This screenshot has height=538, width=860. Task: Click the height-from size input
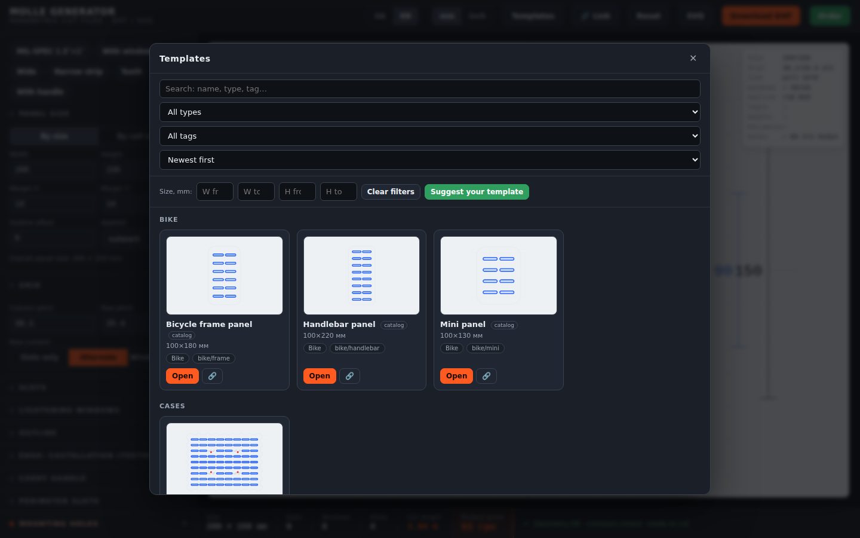point(297,192)
